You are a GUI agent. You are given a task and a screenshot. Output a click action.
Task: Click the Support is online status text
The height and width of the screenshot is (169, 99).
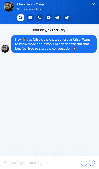29,9
